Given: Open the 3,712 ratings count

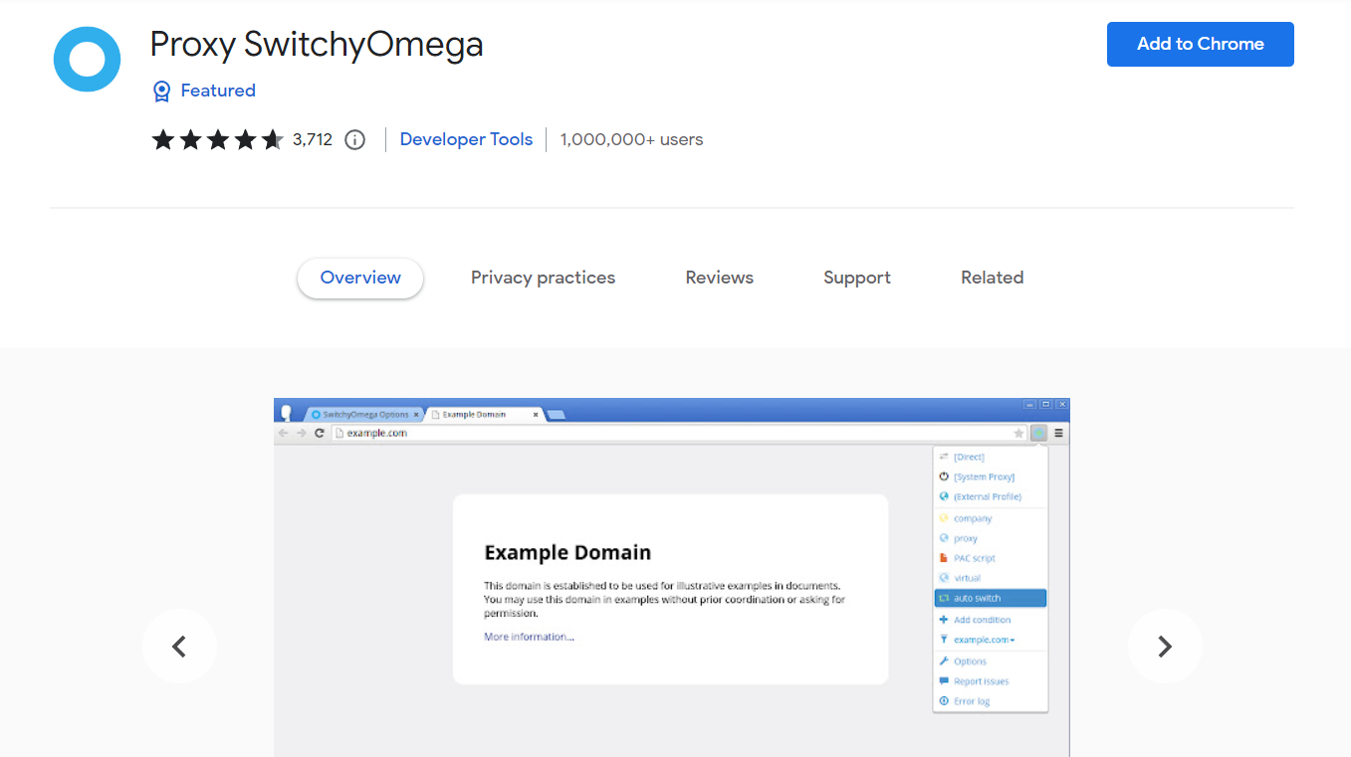Looking at the screenshot, I should [313, 139].
